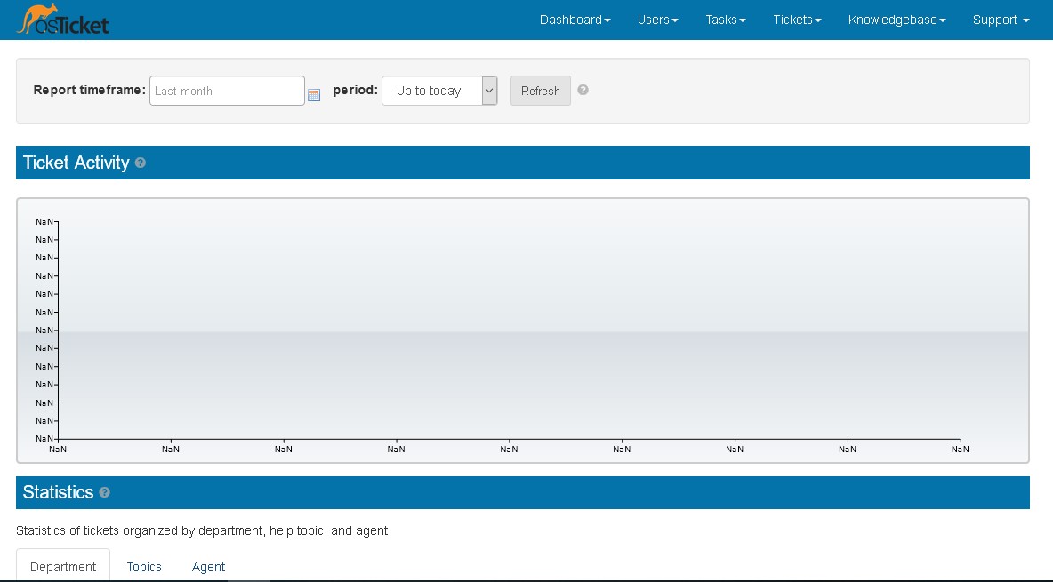1053x582 pixels.
Task: Select the Department statistics tab
Action: point(63,567)
